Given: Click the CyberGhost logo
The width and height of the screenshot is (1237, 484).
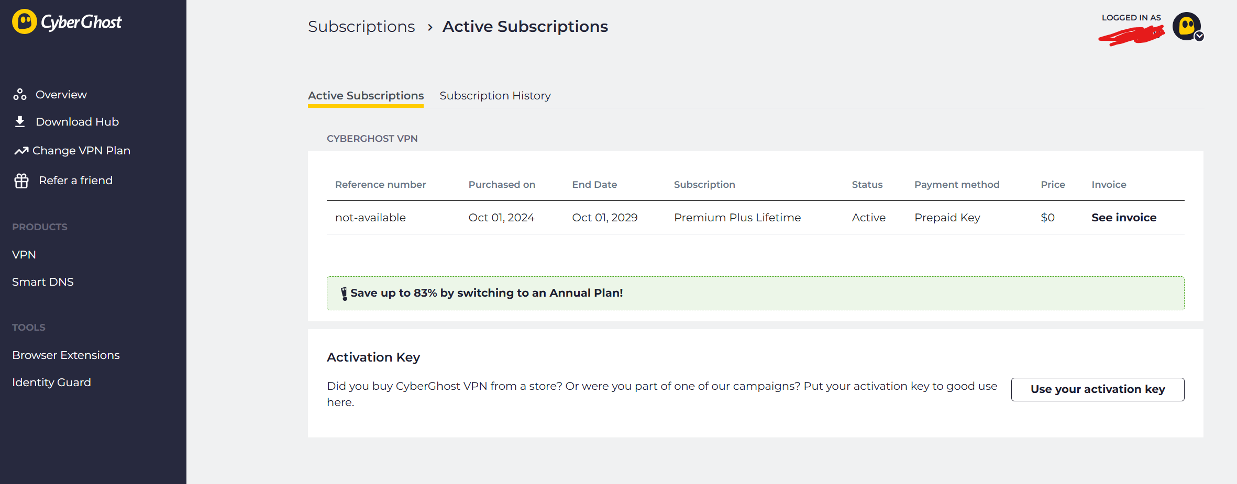Looking at the screenshot, I should [67, 22].
